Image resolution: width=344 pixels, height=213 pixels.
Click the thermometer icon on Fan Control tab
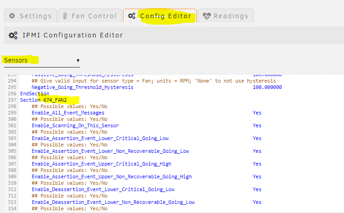(x=65, y=16)
